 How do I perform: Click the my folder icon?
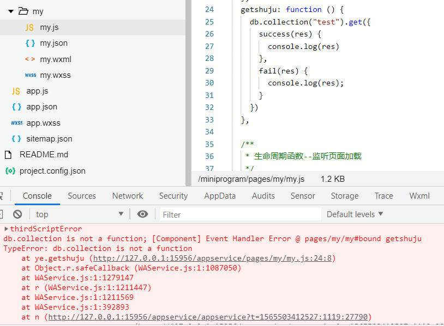tap(23, 11)
